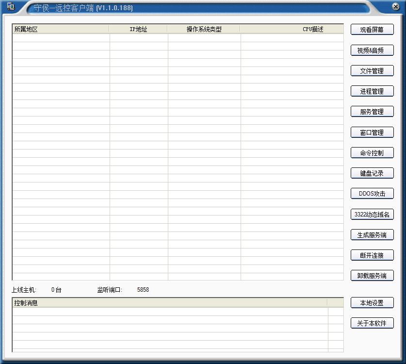Open 本地设置

(372, 303)
